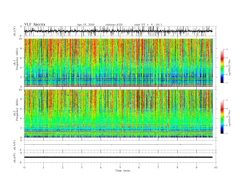Click the 3 tick on the time axis
This screenshot has height=188, width=243.
(x=82, y=167)
